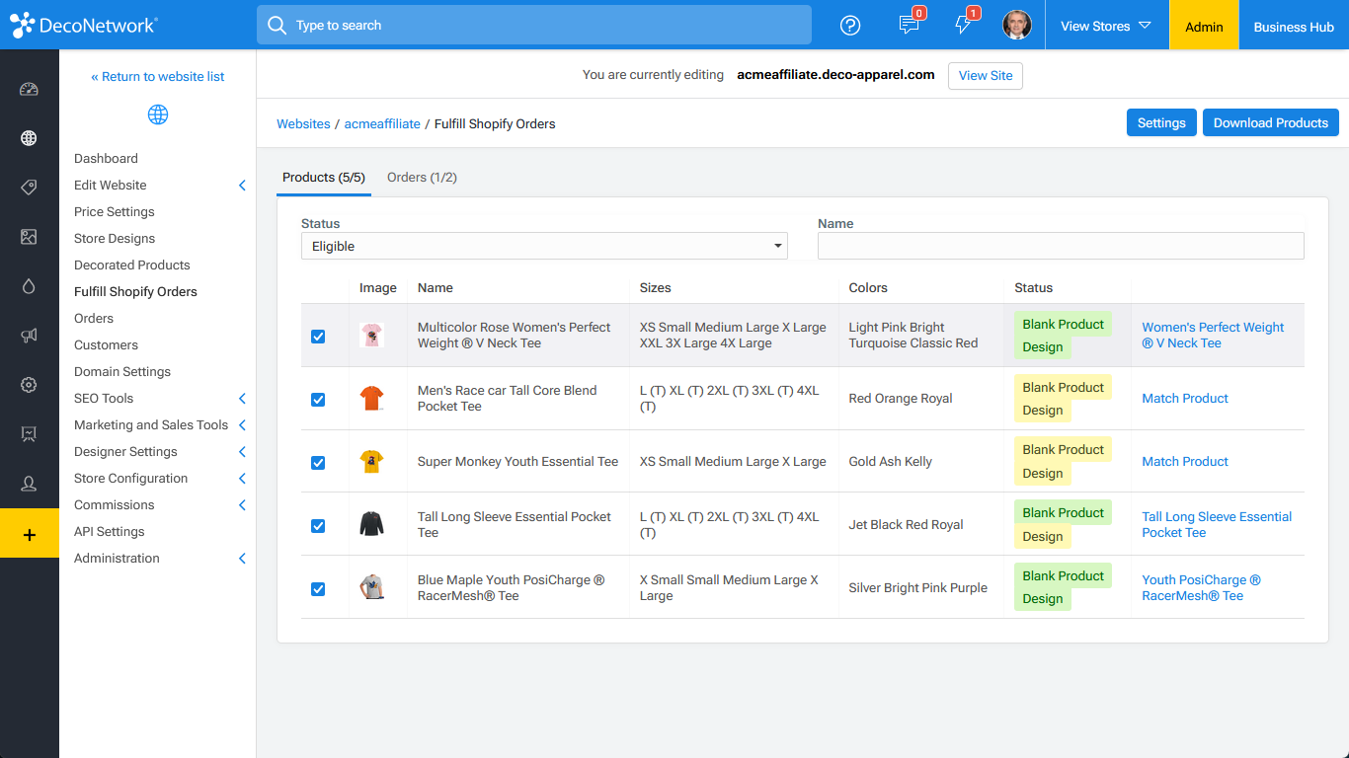Open the help question mark icon
The image size is (1349, 758).
pyautogui.click(x=850, y=26)
